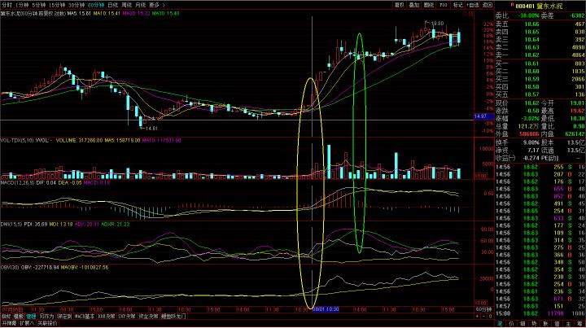The width and height of the screenshot is (586, 328).
Task: Select the 15分钟 period tab
Action: (57, 5)
